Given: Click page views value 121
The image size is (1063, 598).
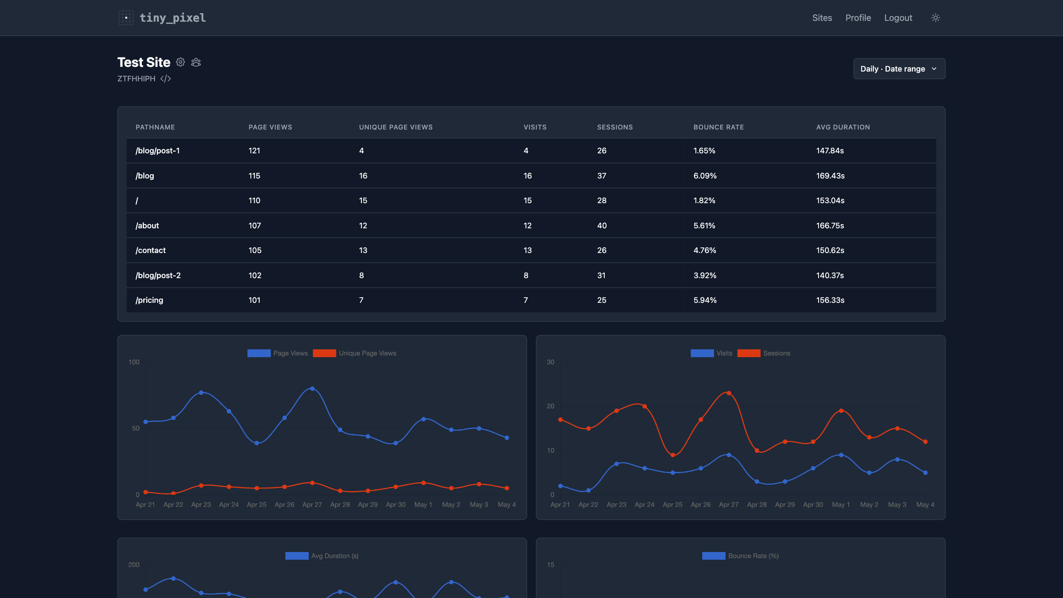Looking at the screenshot, I should coord(254,151).
